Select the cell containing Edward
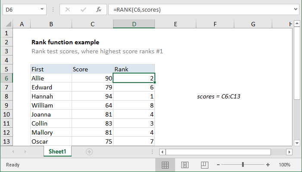Screen dimensions: 302x172 (x=51, y=87)
